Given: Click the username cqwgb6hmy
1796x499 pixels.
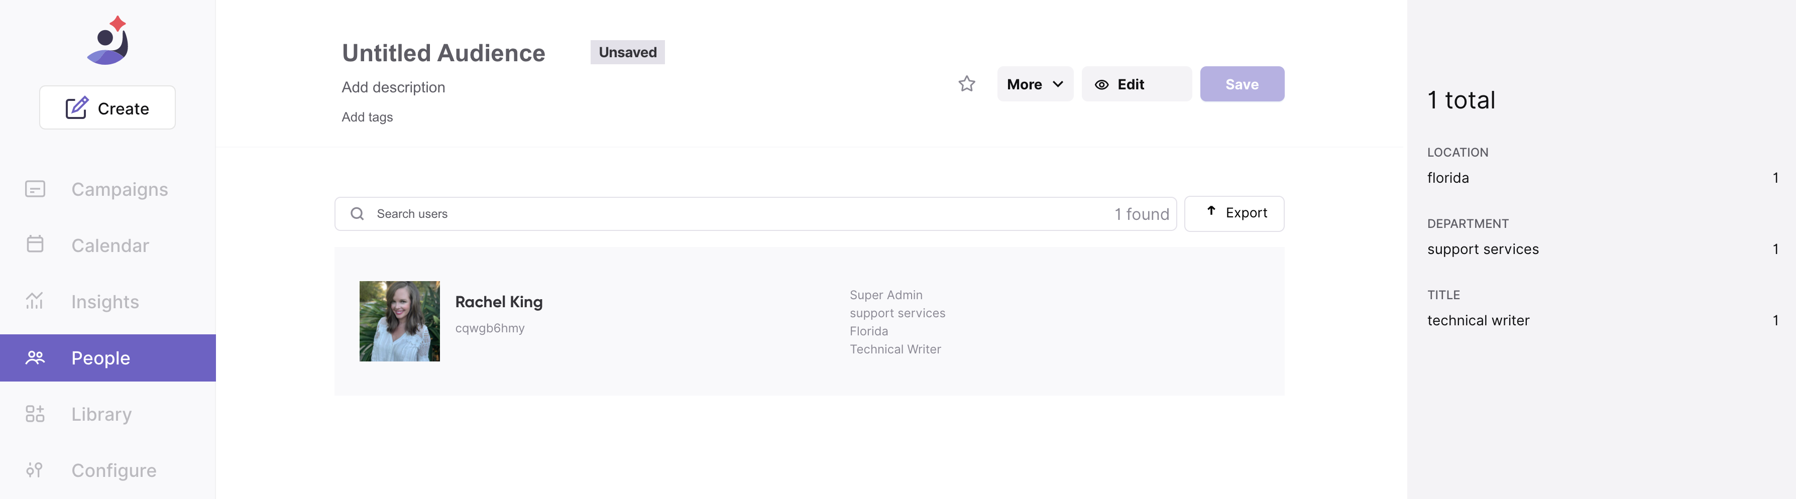Looking at the screenshot, I should [x=490, y=328].
